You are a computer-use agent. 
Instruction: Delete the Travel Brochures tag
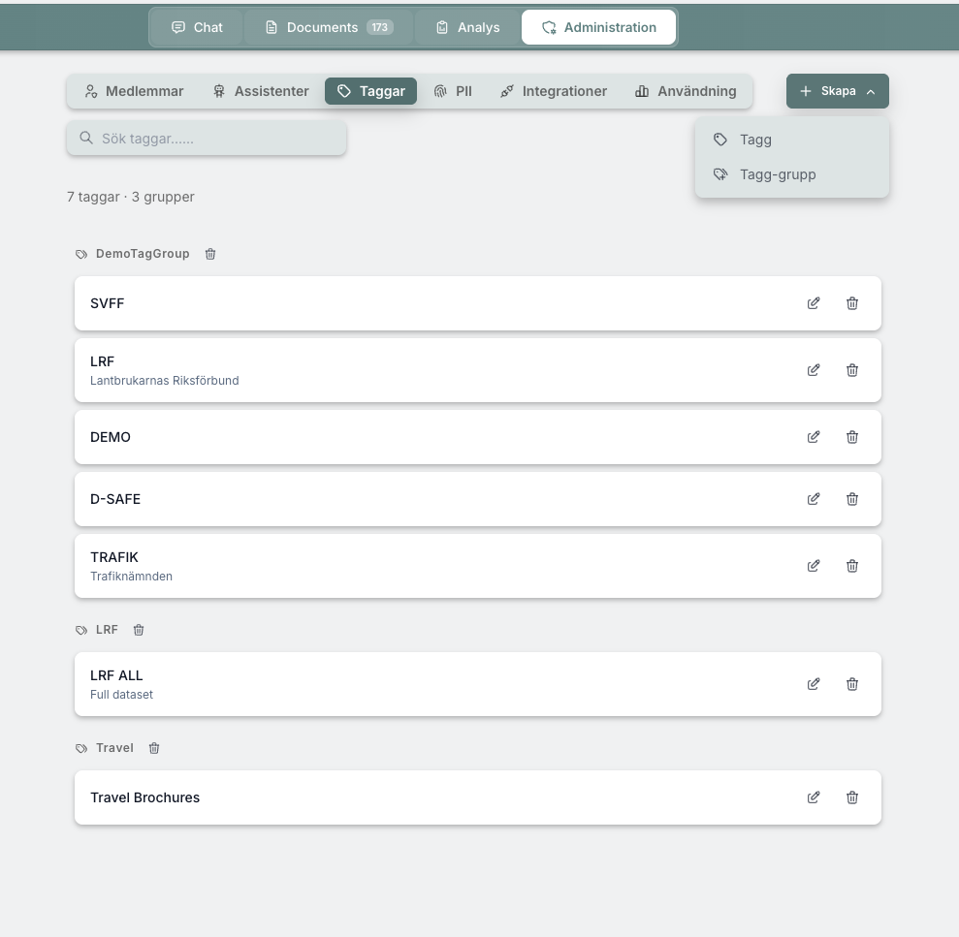click(x=852, y=797)
